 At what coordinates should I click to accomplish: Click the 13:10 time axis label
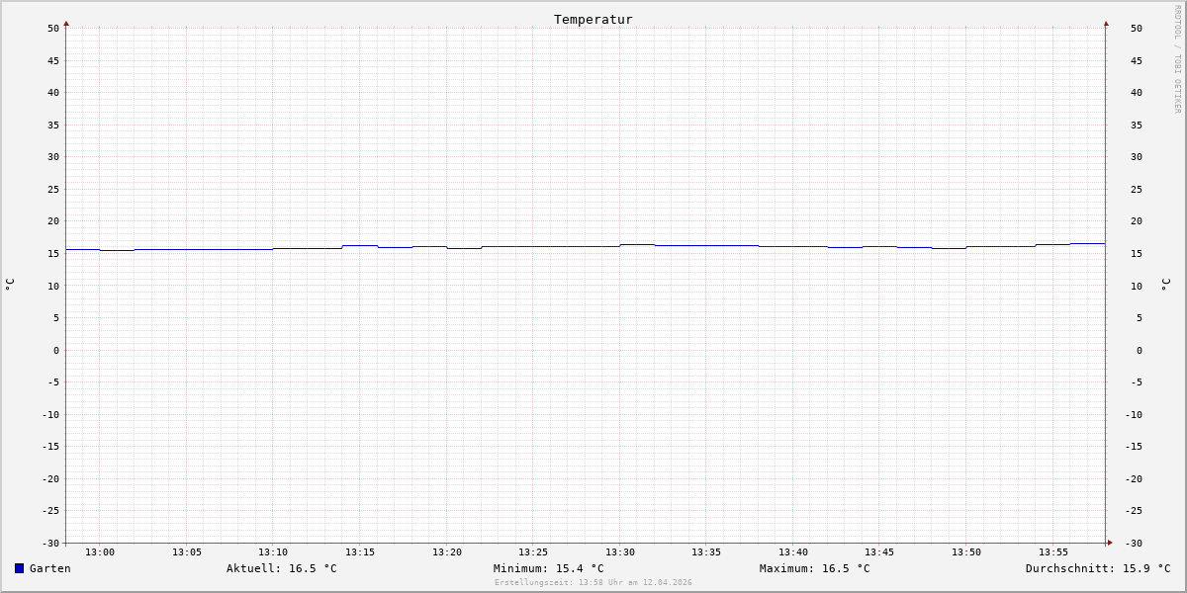(273, 551)
